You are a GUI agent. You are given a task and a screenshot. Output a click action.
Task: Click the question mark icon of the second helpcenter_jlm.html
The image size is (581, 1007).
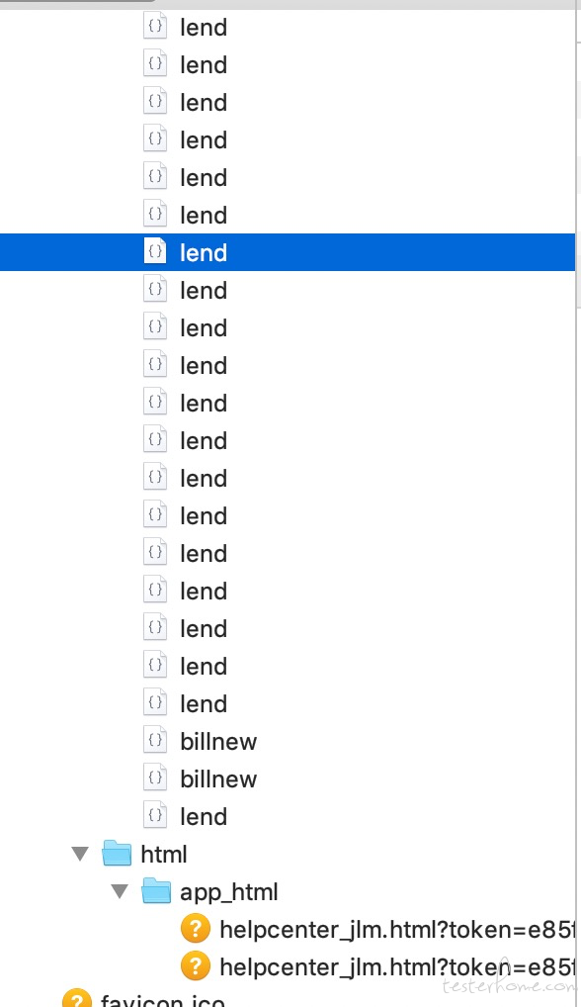[x=196, y=966]
